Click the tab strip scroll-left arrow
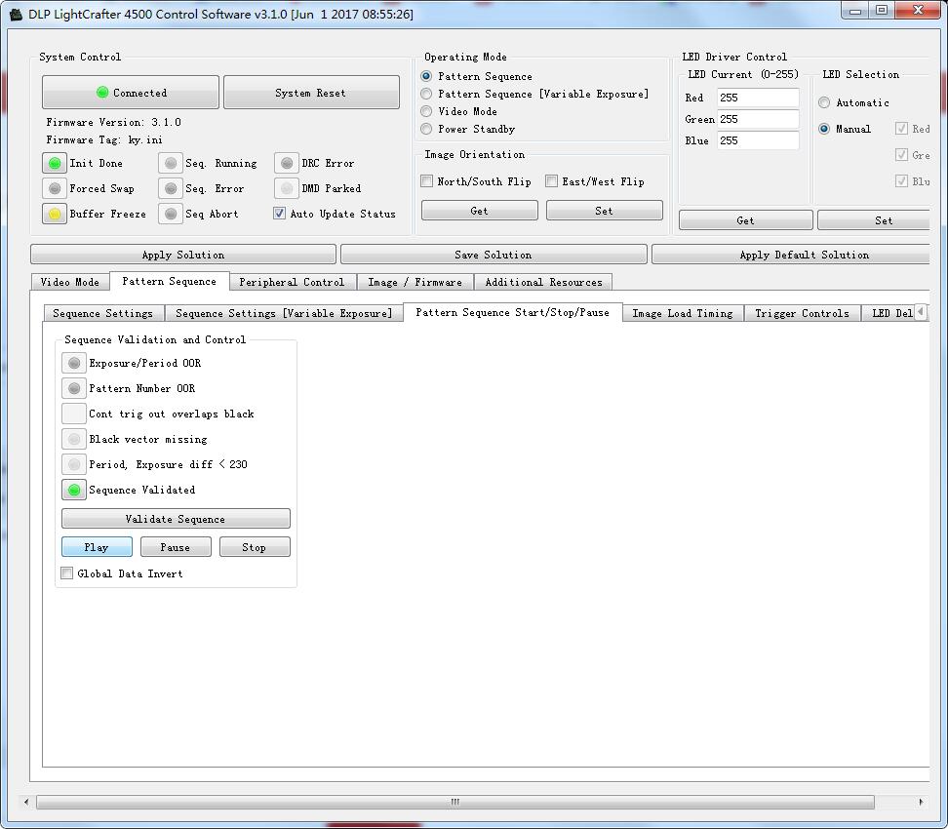The height and width of the screenshot is (829, 948). pyautogui.click(x=920, y=312)
